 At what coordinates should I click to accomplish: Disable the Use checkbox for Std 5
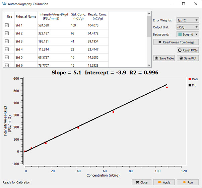point(7,58)
